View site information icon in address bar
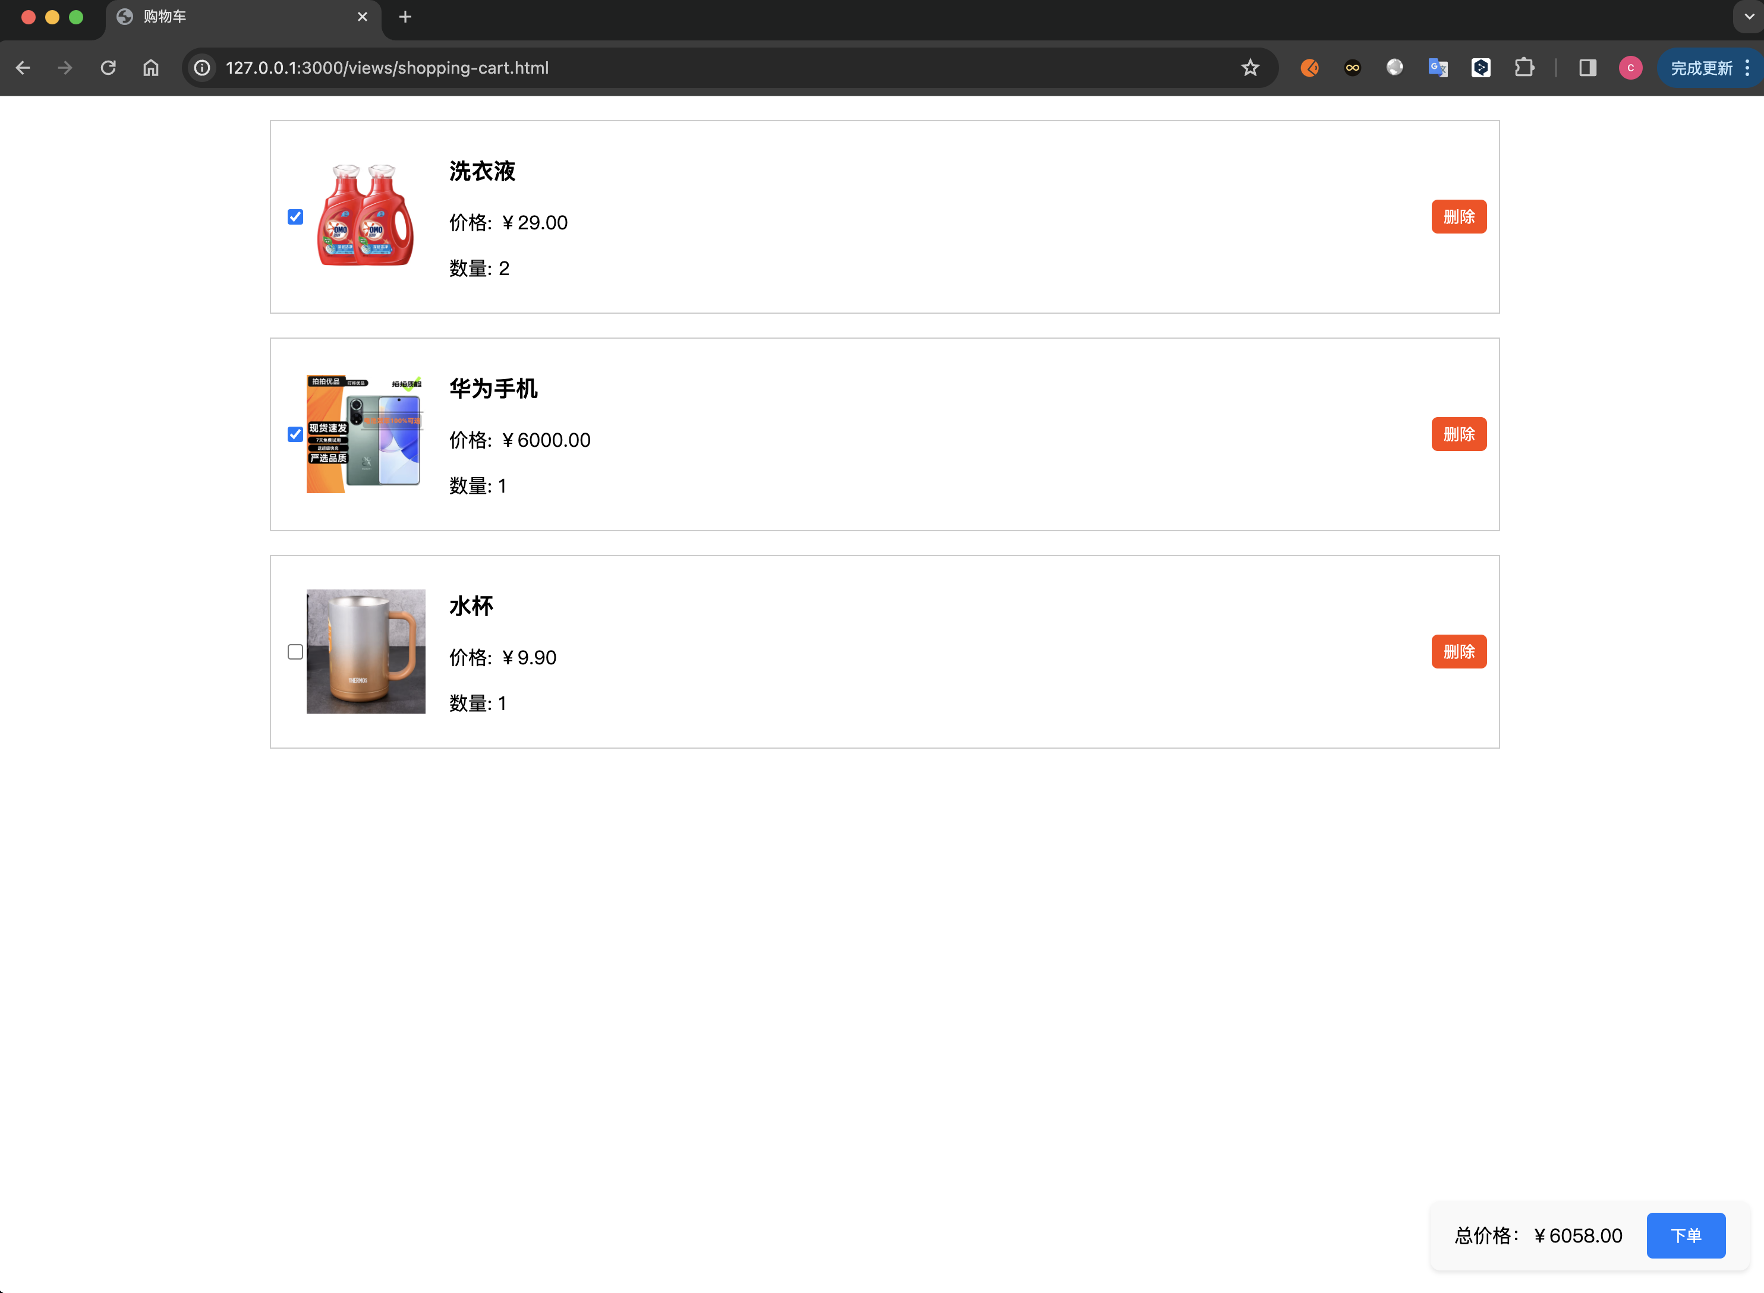The height and width of the screenshot is (1293, 1764). click(x=202, y=68)
